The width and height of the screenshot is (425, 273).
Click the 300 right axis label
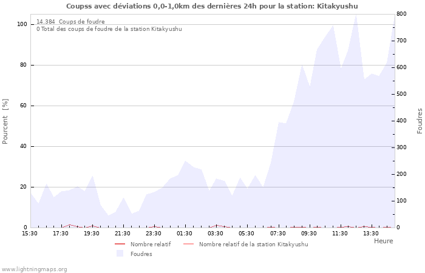click(401, 147)
